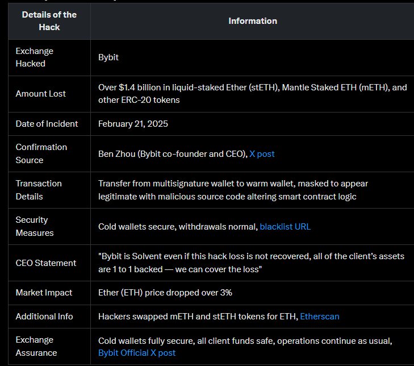Image resolution: width=414 pixels, height=366 pixels.
Task: Open the 'blacklist URL' link
Action: [285, 226]
